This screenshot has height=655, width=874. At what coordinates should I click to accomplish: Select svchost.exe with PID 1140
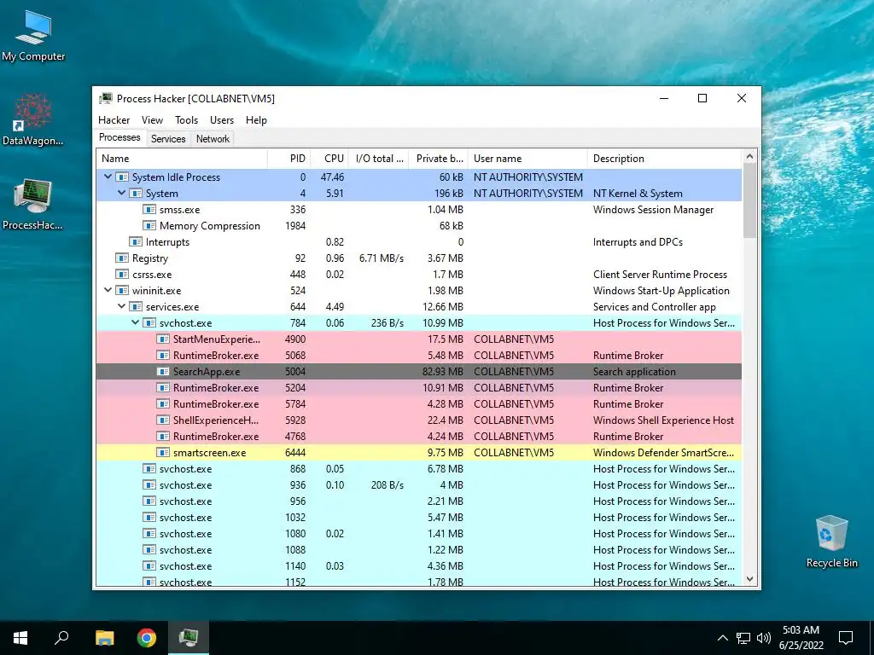[418, 566]
